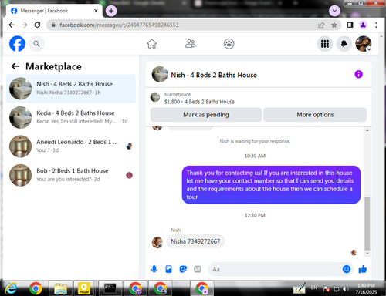Open the Nish 4 Beds 2 Baths conversation
The image size is (386, 296).
tap(71, 89)
